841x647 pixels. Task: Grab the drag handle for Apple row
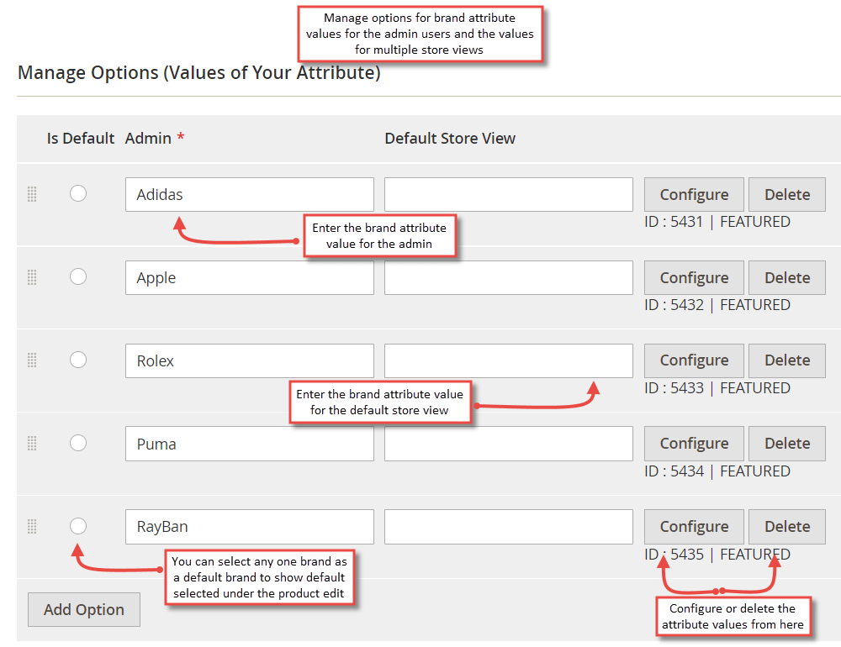tap(32, 277)
